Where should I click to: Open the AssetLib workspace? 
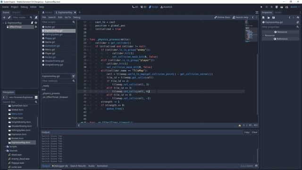(x=167, y=7)
